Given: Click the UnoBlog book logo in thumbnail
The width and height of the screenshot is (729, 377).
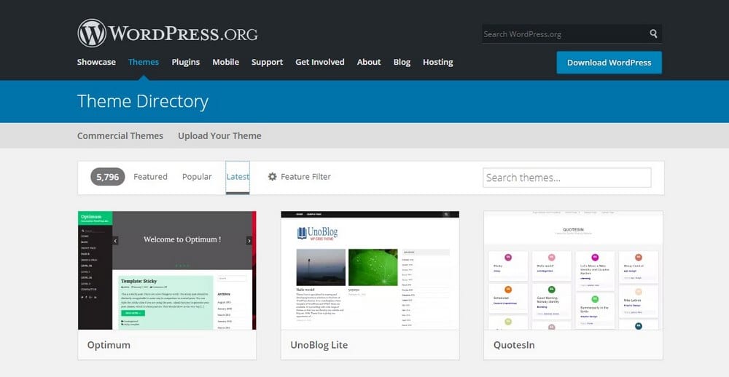Looking at the screenshot, I should point(317,233).
